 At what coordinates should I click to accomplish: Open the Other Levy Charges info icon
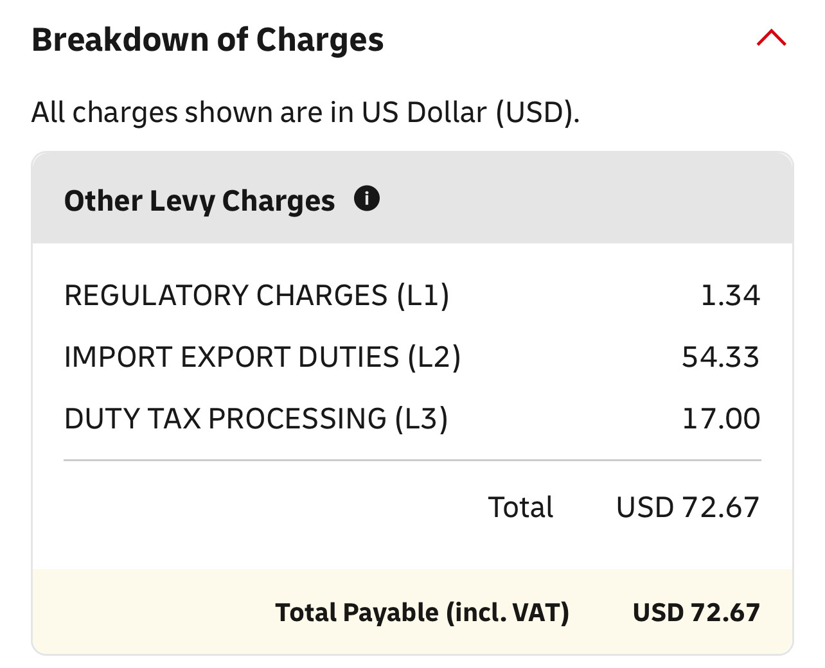click(367, 198)
